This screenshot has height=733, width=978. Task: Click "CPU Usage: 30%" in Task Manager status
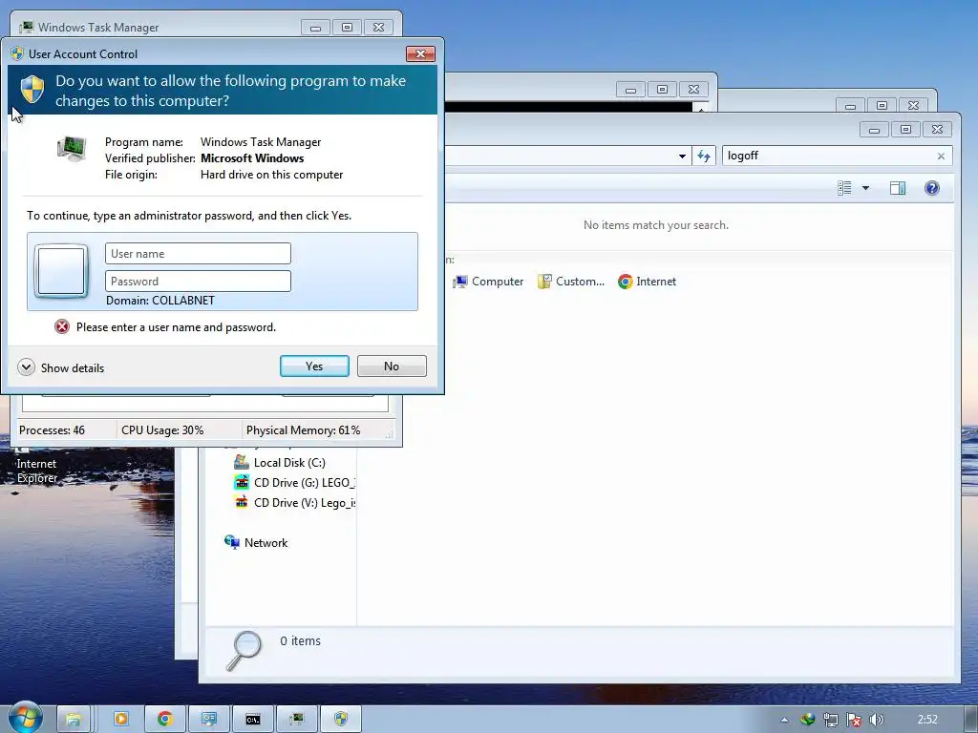coord(162,430)
